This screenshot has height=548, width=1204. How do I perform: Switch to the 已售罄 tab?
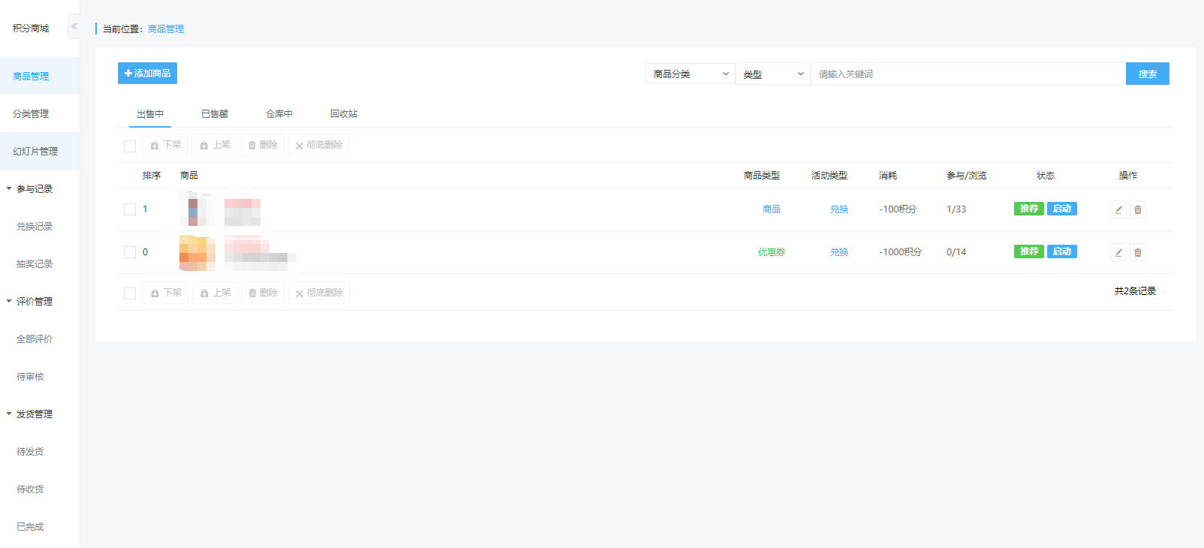[x=215, y=114]
